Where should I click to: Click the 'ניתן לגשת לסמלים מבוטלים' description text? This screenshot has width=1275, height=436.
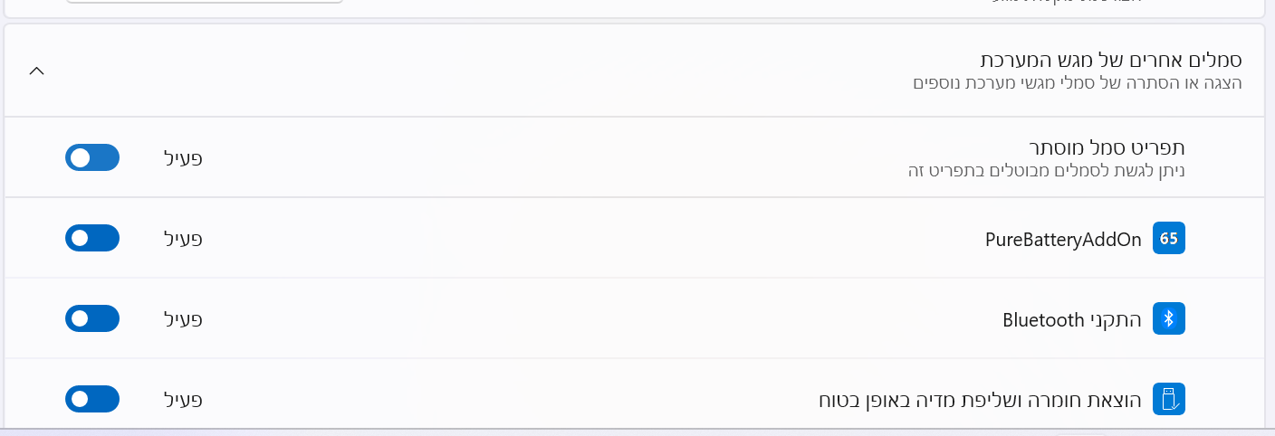coord(1046,170)
